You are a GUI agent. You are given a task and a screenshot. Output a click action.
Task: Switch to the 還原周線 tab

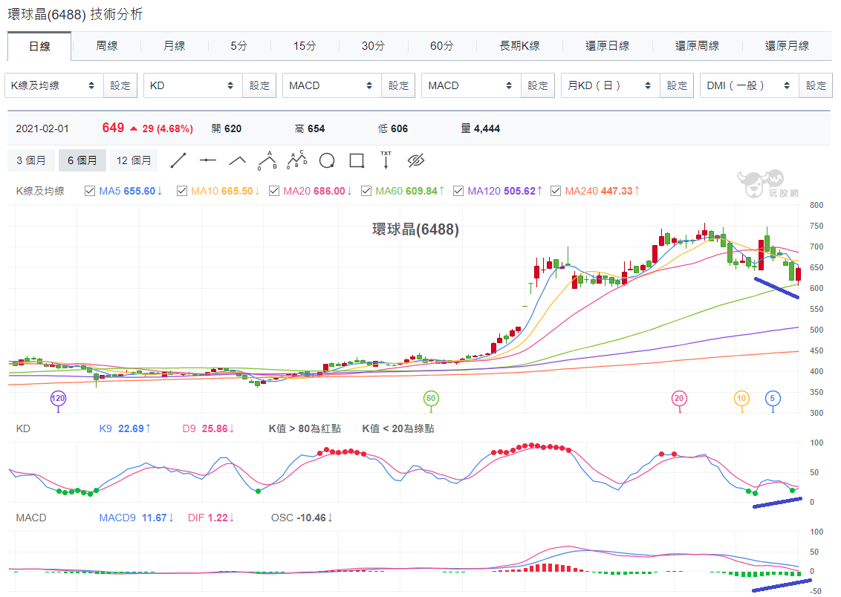697,46
